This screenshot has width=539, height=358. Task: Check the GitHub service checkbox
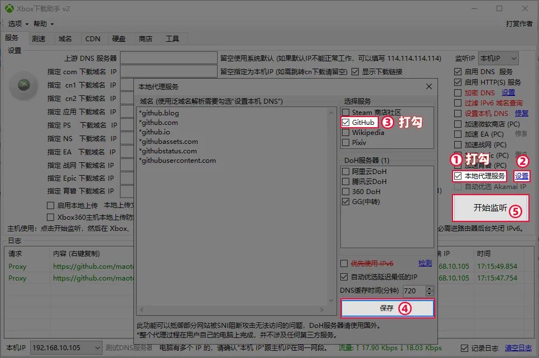pyautogui.click(x=346, y=122)
